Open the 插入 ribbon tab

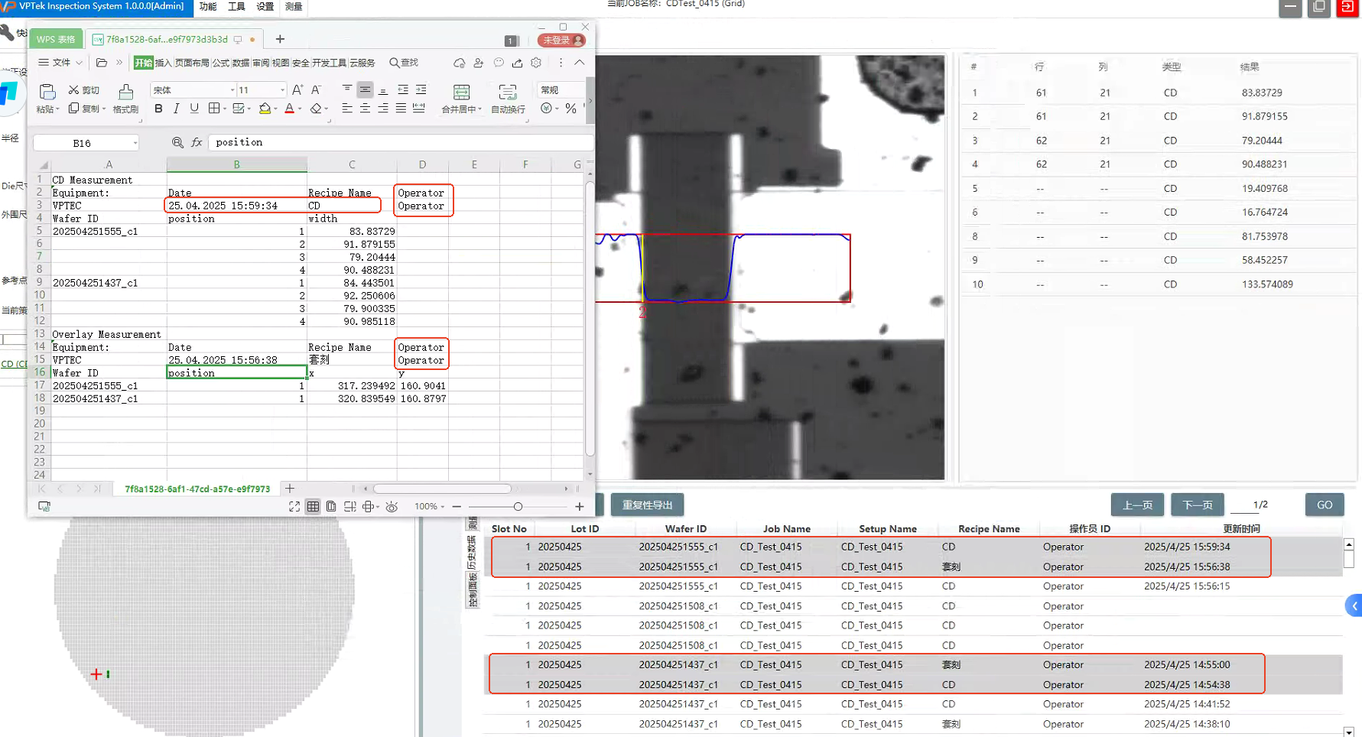(163, 63)
